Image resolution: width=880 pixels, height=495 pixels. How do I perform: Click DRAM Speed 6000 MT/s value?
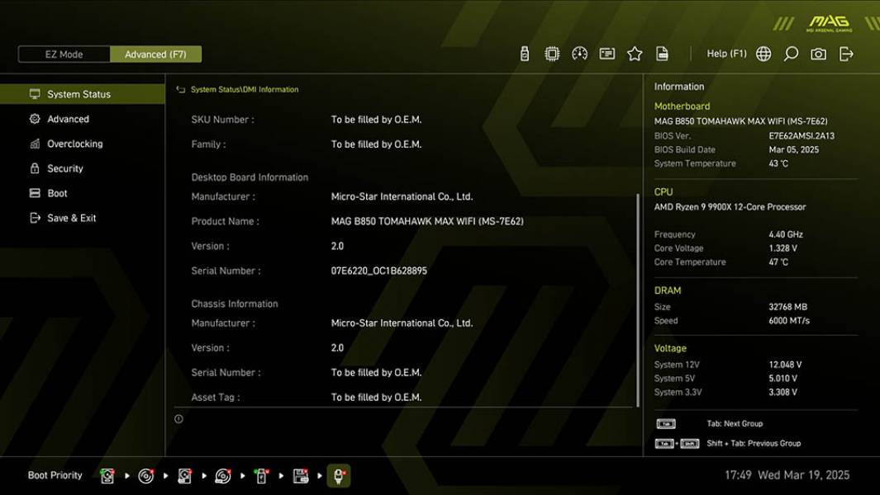[x=789, y=321]
